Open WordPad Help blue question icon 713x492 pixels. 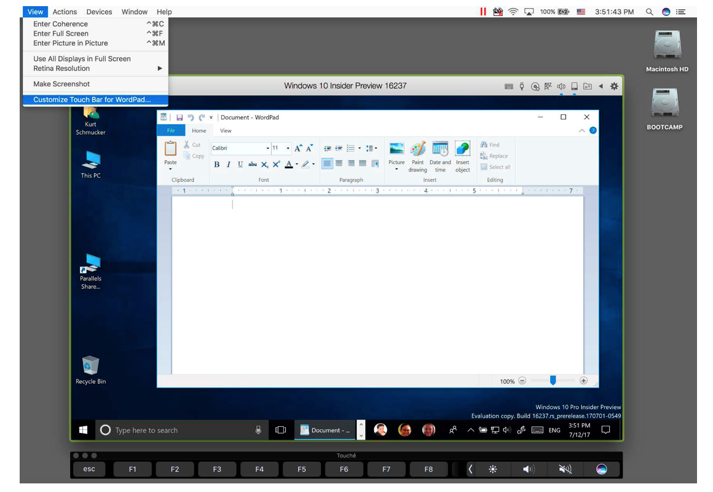click(593, 130)
